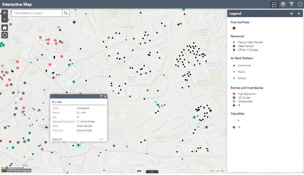This screenshot has width=304, height=175.
Task: Click the red First Aid Post cross on map
Action: click(x=74, y=22)
